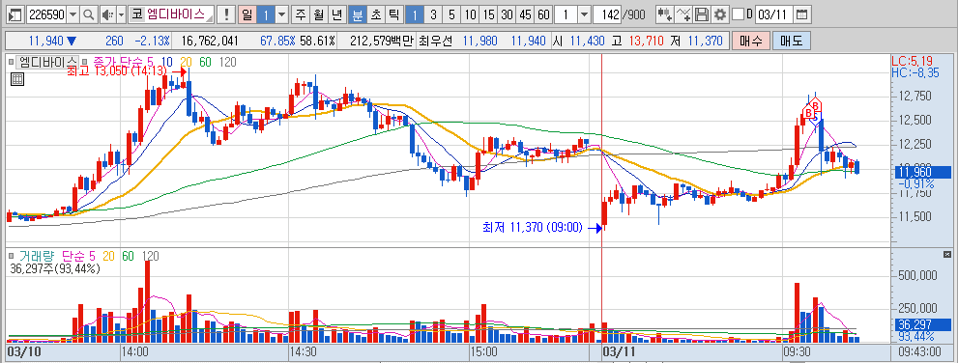Click the 매도 sell button
This screenshot has width=958, height=363.
(791, 42)
